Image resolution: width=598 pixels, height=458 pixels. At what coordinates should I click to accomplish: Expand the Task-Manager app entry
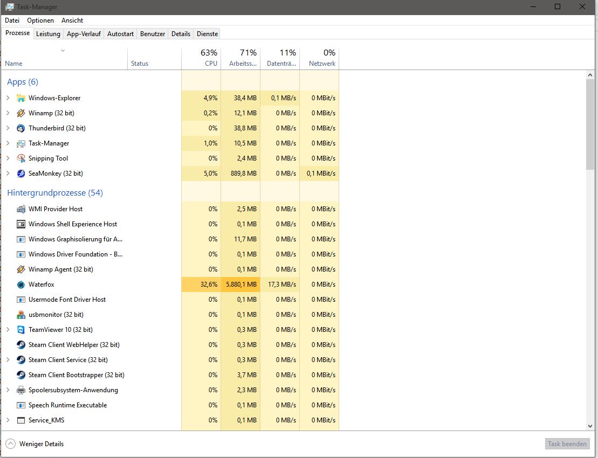[x=8, y=143]
